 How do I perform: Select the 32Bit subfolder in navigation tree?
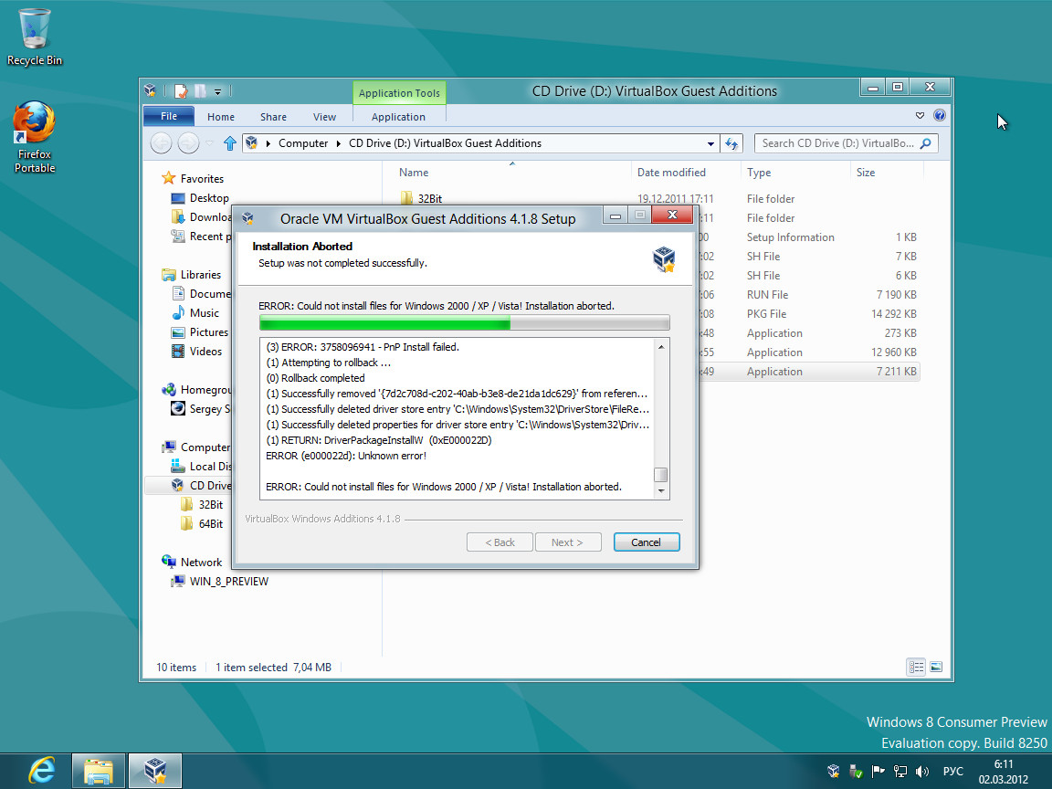coord(211,504)
